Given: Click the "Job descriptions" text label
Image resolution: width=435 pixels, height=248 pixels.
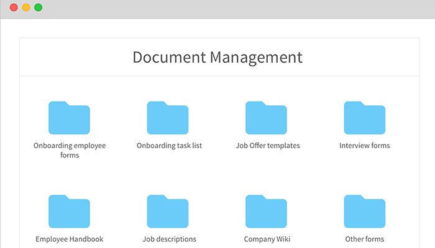Looking at the screenshot, I should (169, 239).
